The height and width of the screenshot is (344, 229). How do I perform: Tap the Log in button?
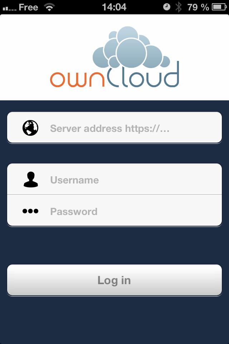114,280
